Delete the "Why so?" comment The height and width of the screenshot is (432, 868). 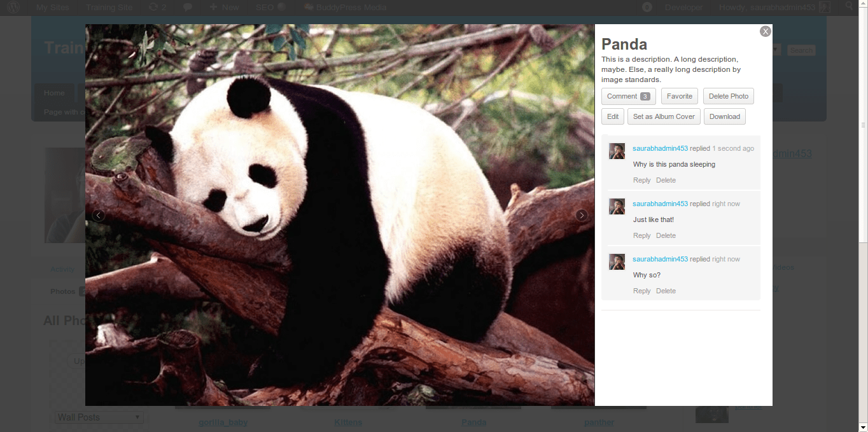(666, 291)
